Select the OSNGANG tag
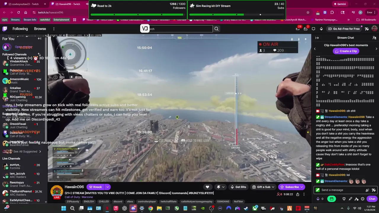Image resolution: width=379 pixels, height=213 pixels. click(x=223, y=201)
